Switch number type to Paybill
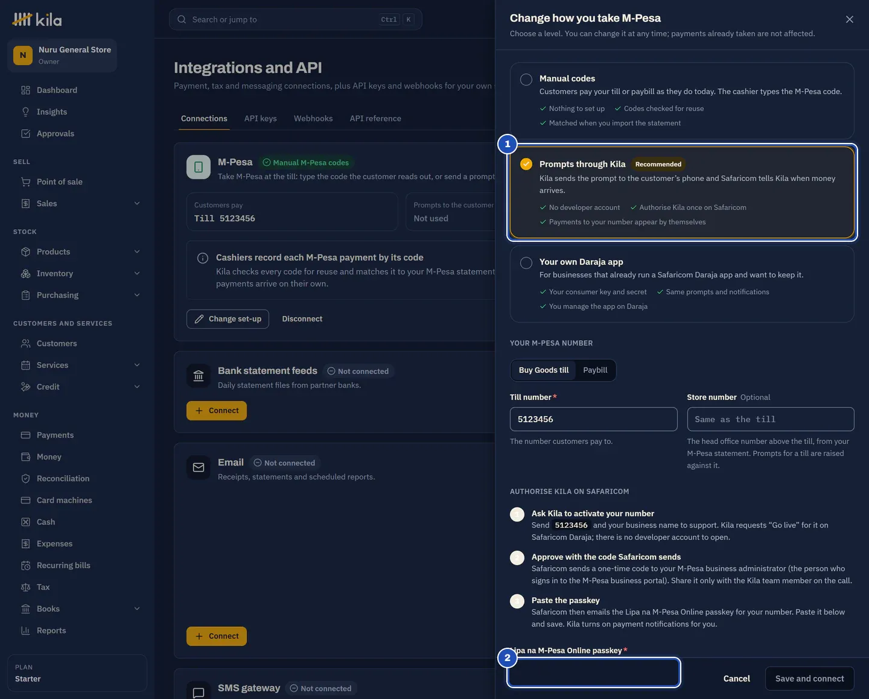The image size is (869, 699). (595, 370)
